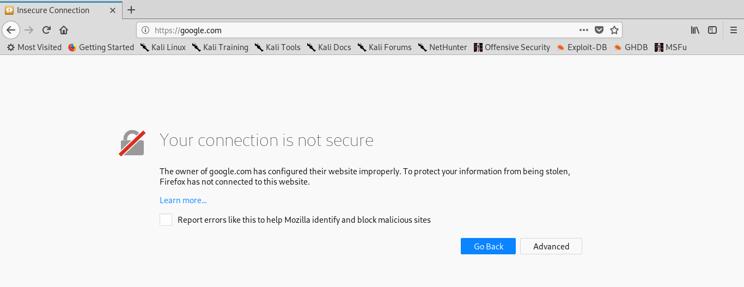Go to the Firefox home page
The image size is (744, 287).
(x=64, y=30)
